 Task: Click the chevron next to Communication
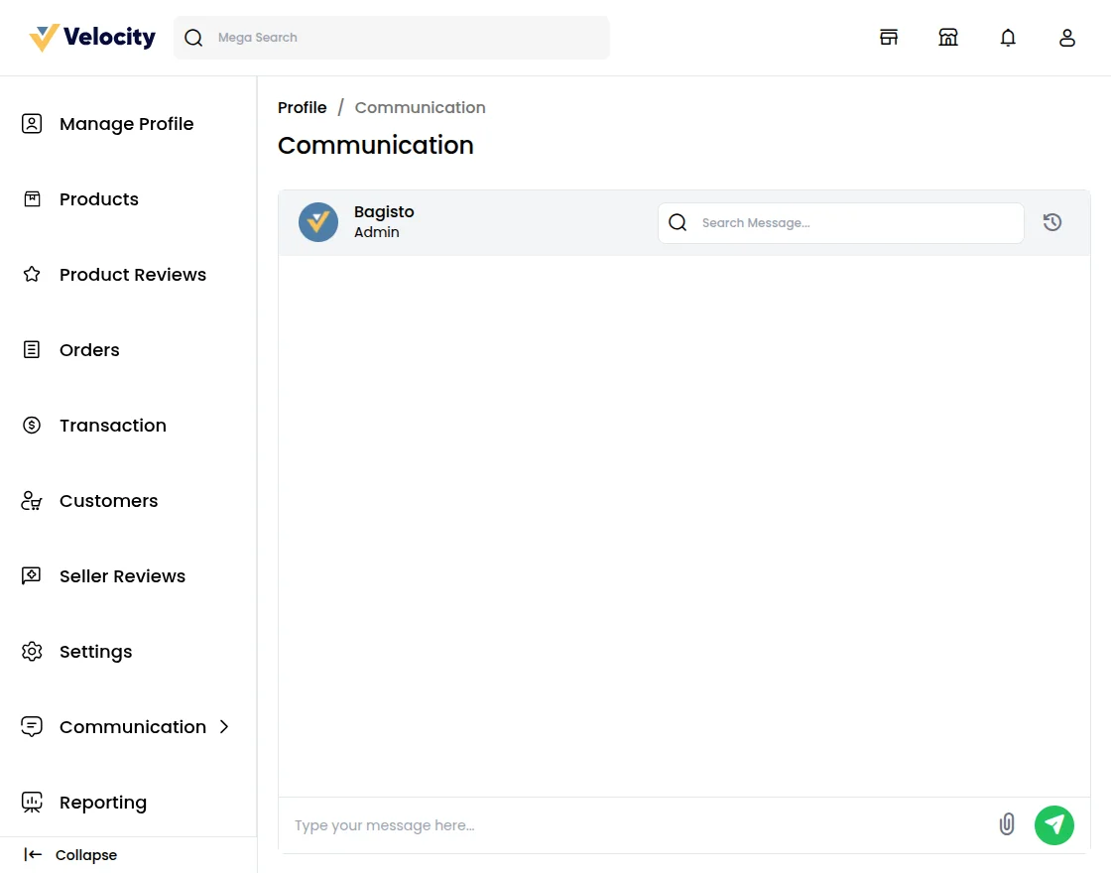click(224, 726)
